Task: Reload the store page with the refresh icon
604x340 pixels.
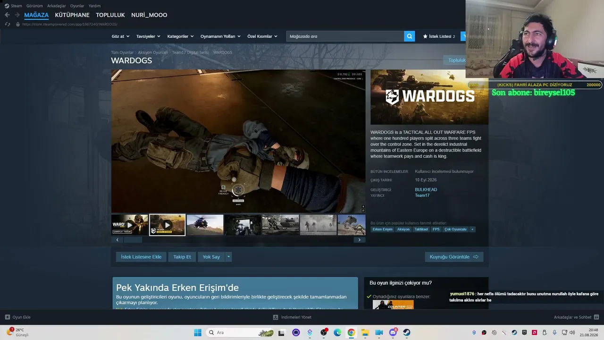Action: click(7, 24)
